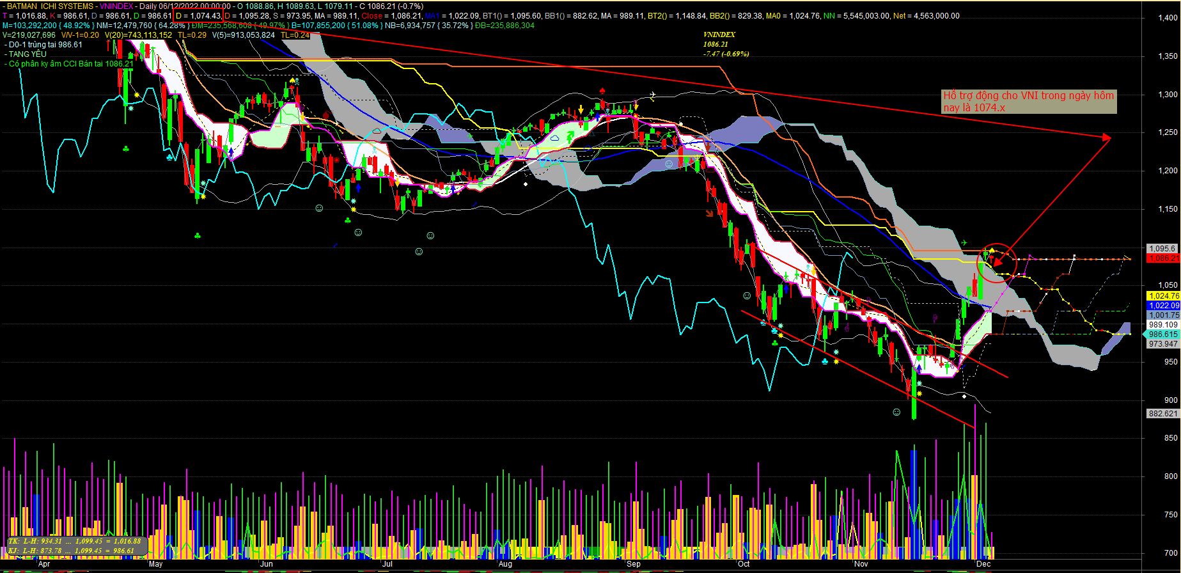The width and height of the screenshot is (1181, 573).
Task: Click the yellow 1,024.76 price axis label
Action: coord(1163,296)
